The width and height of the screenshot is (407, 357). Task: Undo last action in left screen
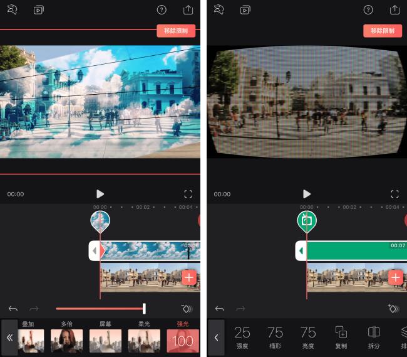point(13,309)
